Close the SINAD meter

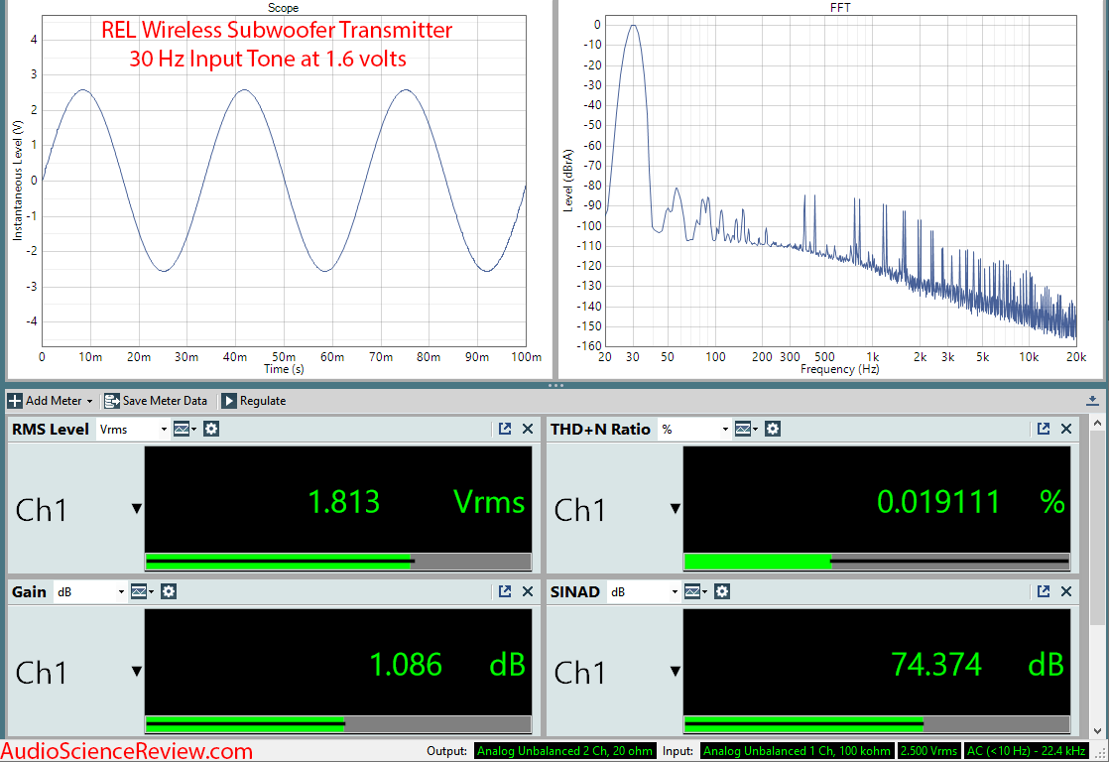click(1066, 591)
